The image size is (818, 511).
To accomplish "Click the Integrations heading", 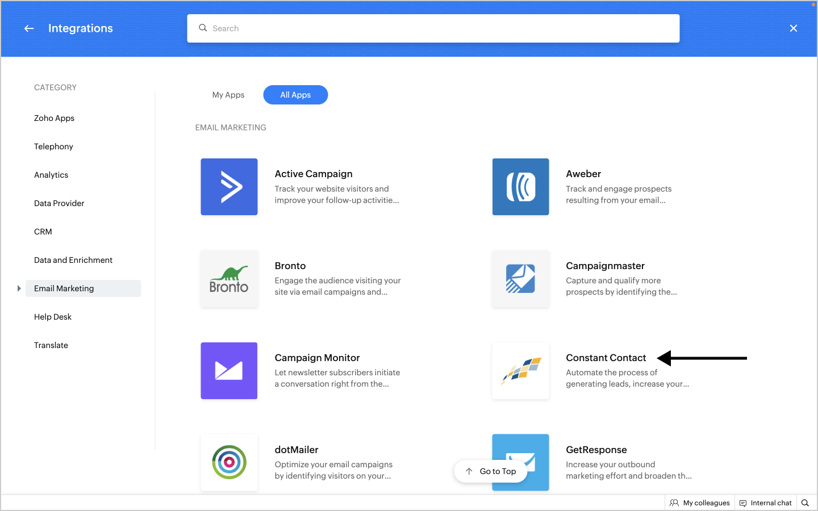I will pyautogui.click(x=81, y=28).
